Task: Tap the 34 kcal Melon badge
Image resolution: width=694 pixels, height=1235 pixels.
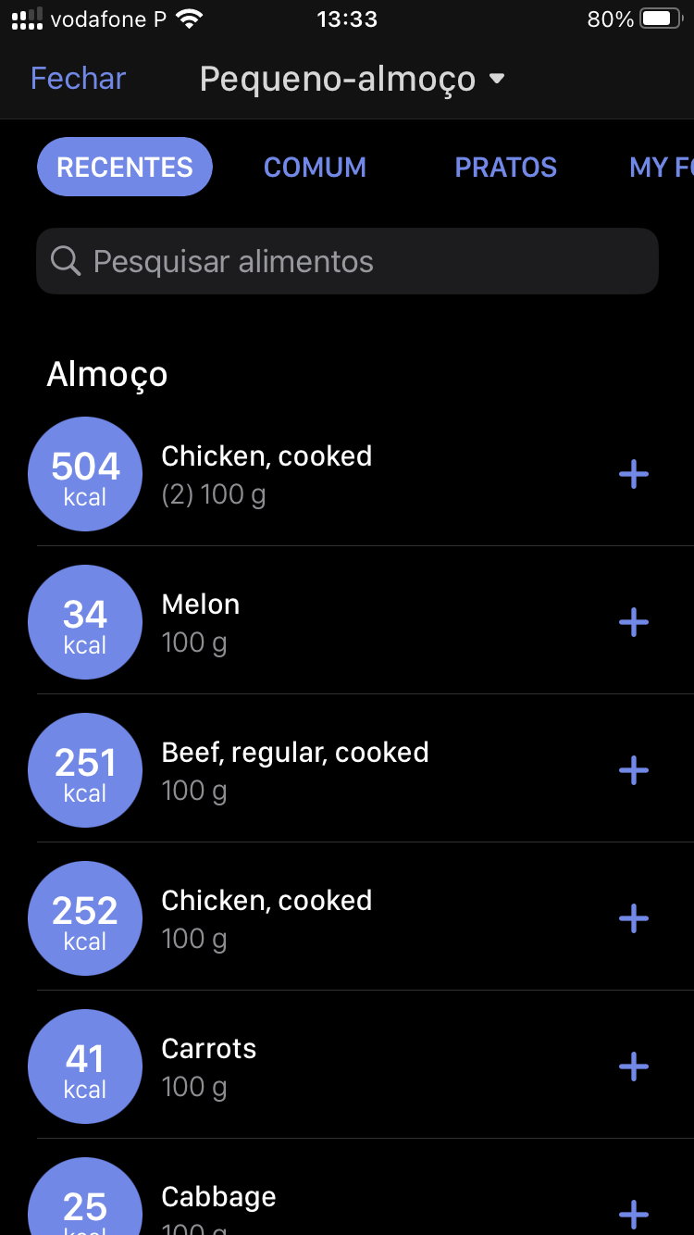Action: click(x=85, y=622)
